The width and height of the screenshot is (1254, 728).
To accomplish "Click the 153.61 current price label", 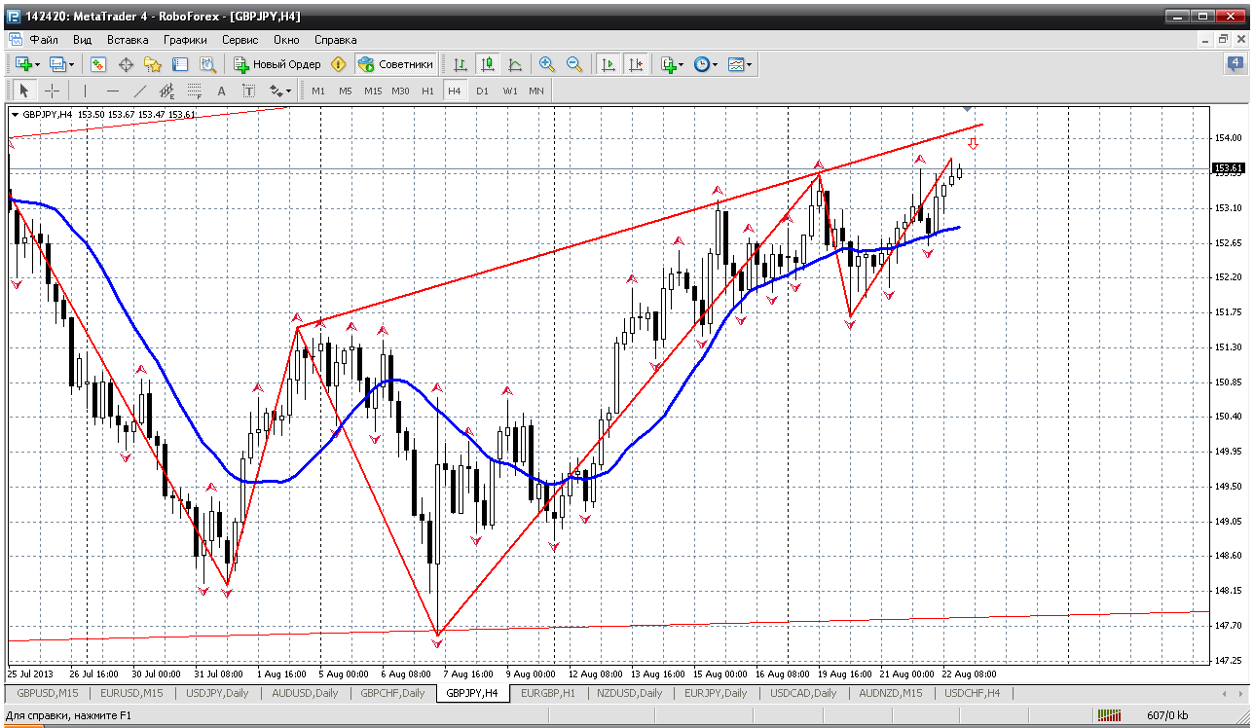I will point(1228,168).
